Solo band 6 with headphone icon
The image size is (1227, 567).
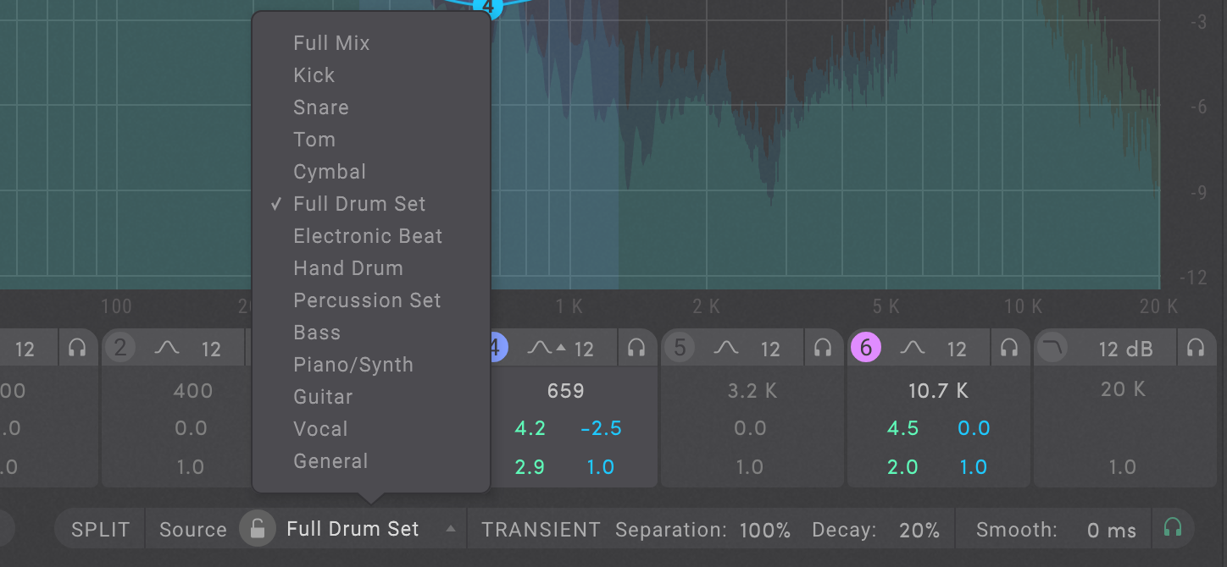[x=1008, y=348]
